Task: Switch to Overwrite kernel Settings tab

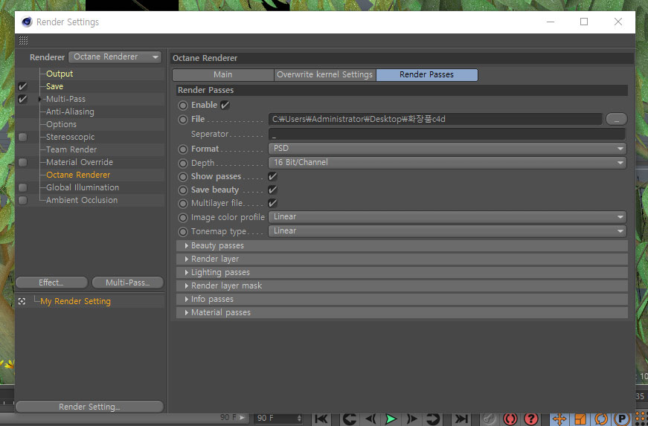Action: (x=325, y=74)
